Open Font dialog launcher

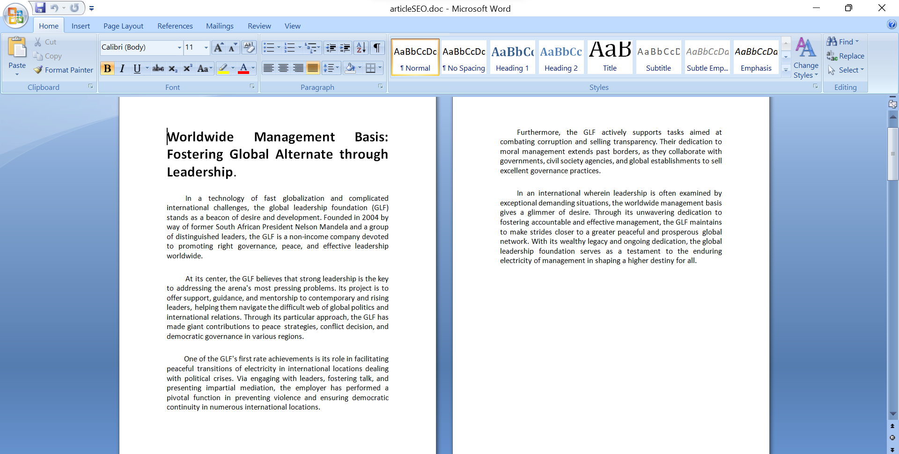click(x=252, y=87)
